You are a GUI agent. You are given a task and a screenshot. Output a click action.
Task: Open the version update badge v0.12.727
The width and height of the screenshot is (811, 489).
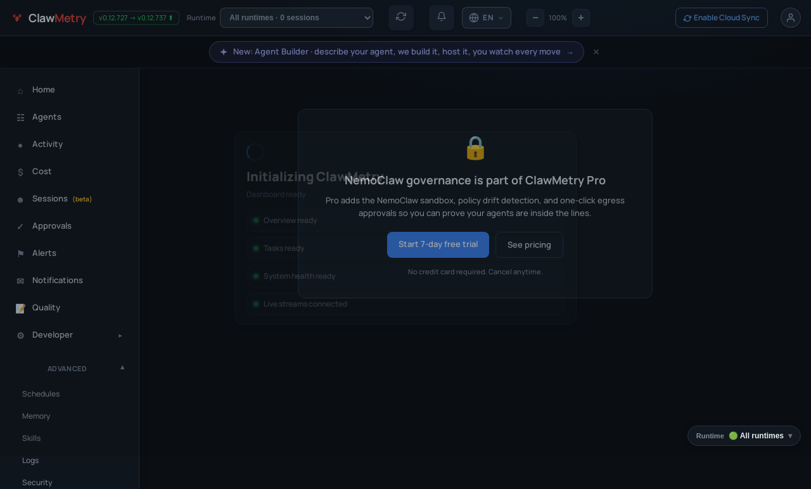point(136,18)
